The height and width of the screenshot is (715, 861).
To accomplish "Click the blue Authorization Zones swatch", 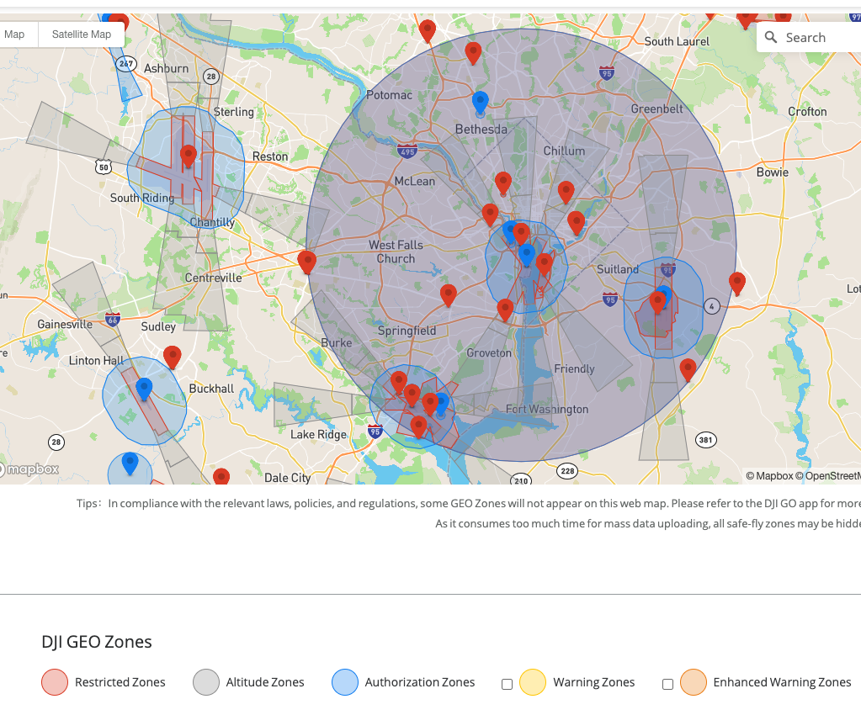I will pos(345,682).
